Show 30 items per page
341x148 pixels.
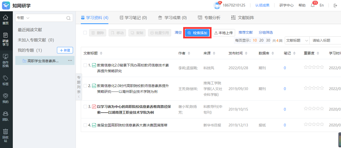pos(268,41)
